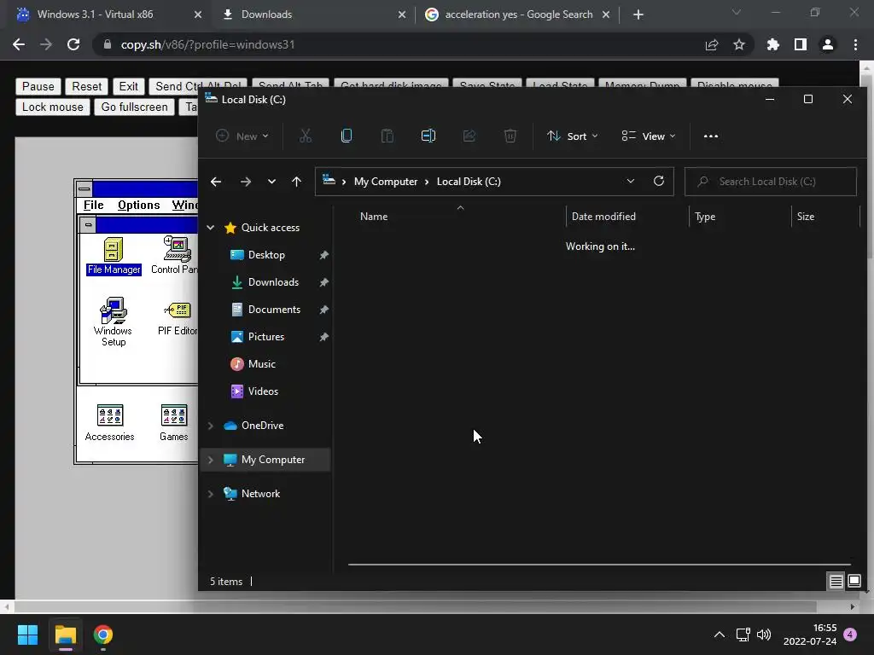Image resolution: width=874 pixels, height=655 pixels.
Task: Refresh the Local Disk (C:) folder
Action: tap(659, 181)
